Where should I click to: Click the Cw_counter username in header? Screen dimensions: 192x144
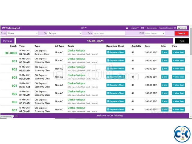tap(152, 28)
